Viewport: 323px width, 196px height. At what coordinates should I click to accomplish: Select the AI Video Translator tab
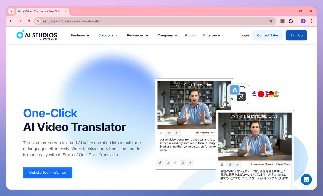coord(42,11)
